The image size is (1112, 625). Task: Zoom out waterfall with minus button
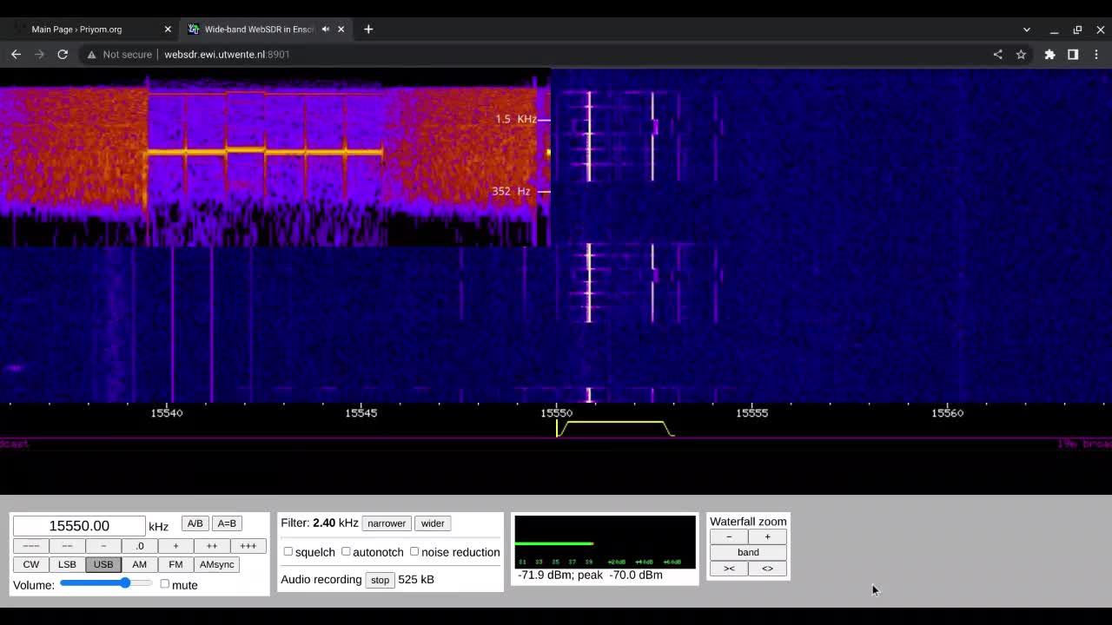pyautogui.click(x=729, y=536)
